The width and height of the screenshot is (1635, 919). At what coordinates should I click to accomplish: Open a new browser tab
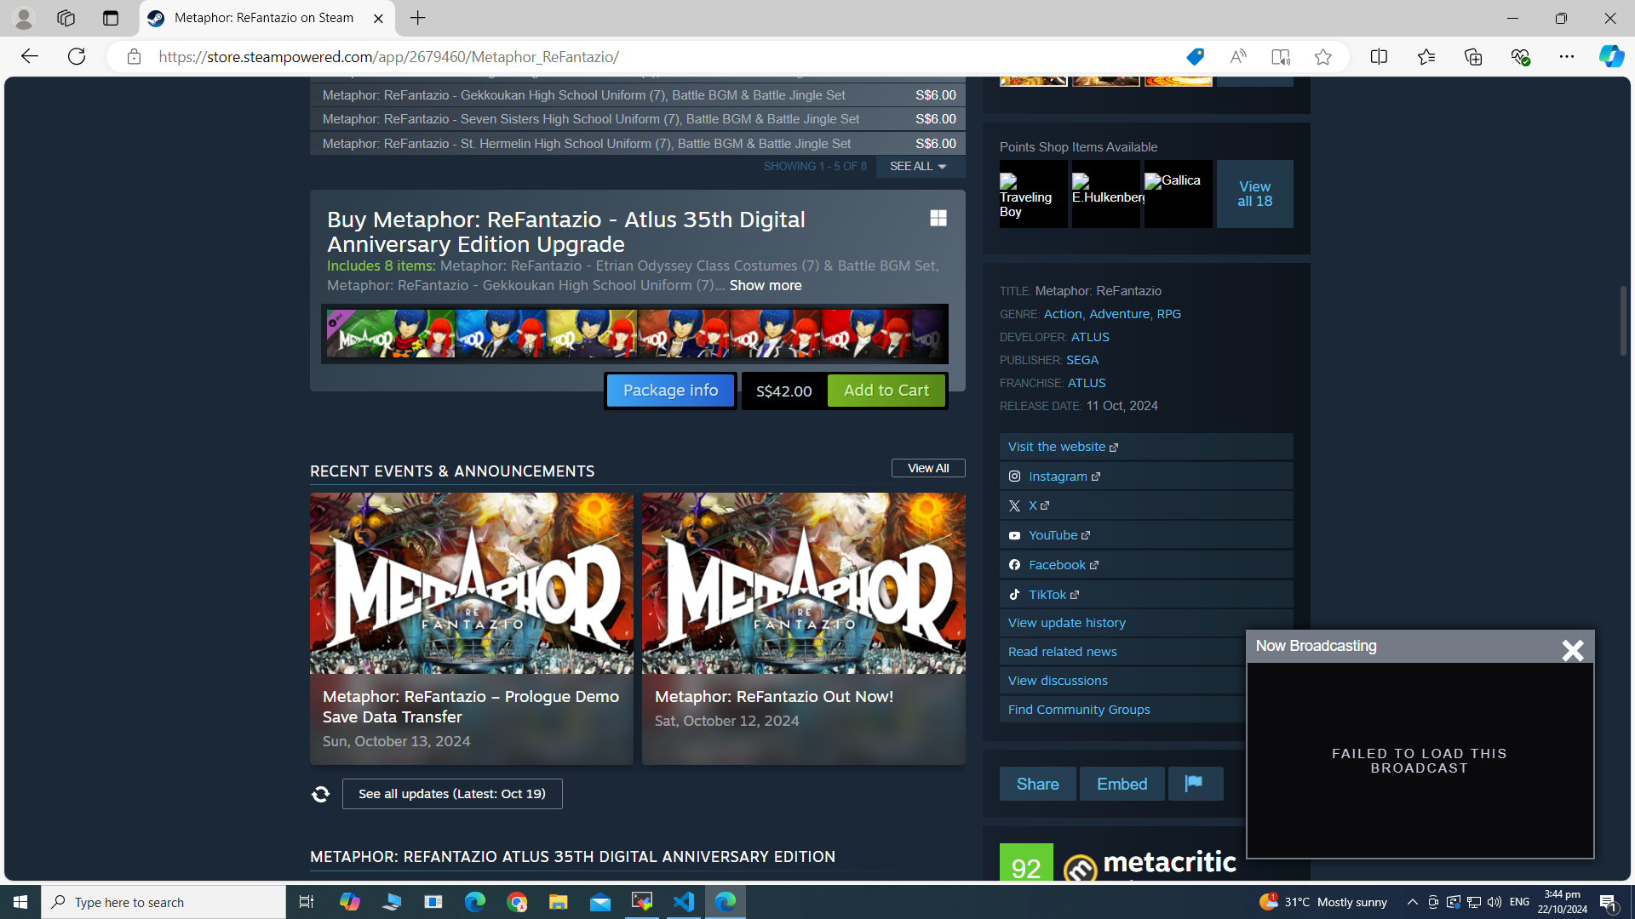click(417, 18)
